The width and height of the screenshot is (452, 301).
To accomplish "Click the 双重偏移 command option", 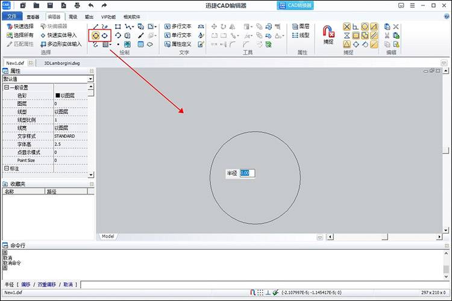I will (46, 285).
